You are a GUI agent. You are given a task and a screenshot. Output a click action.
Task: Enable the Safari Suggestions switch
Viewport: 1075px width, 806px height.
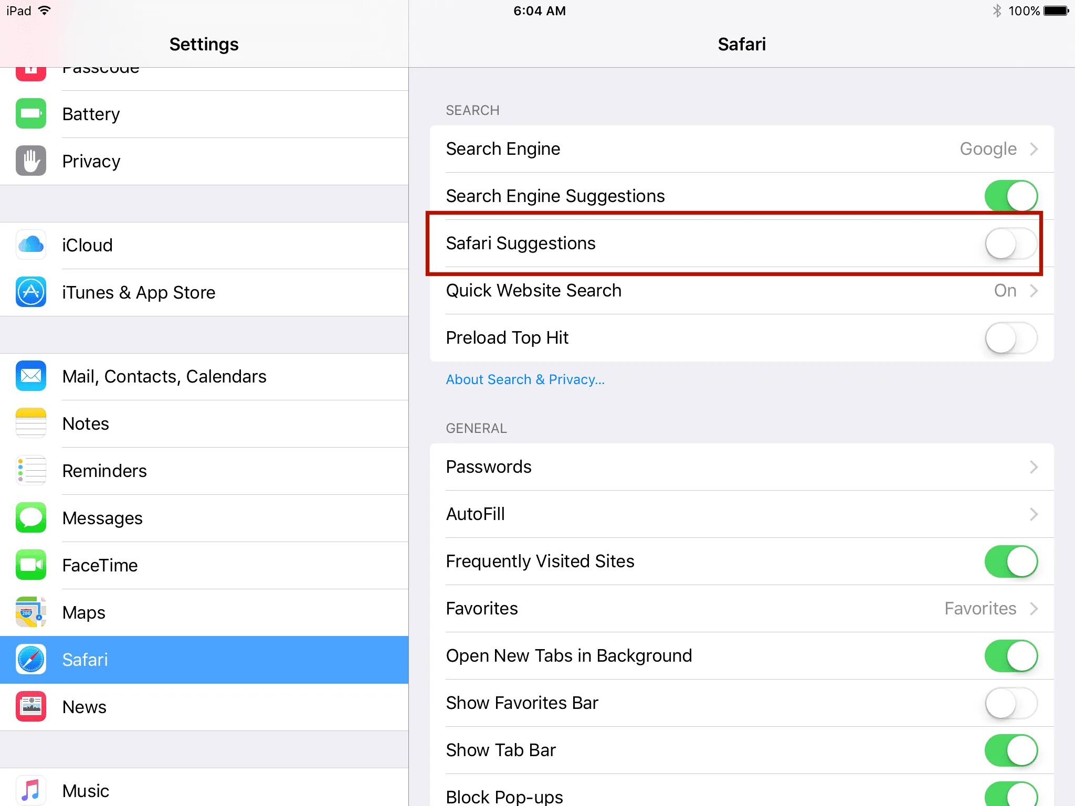[x=1010, y=243]
